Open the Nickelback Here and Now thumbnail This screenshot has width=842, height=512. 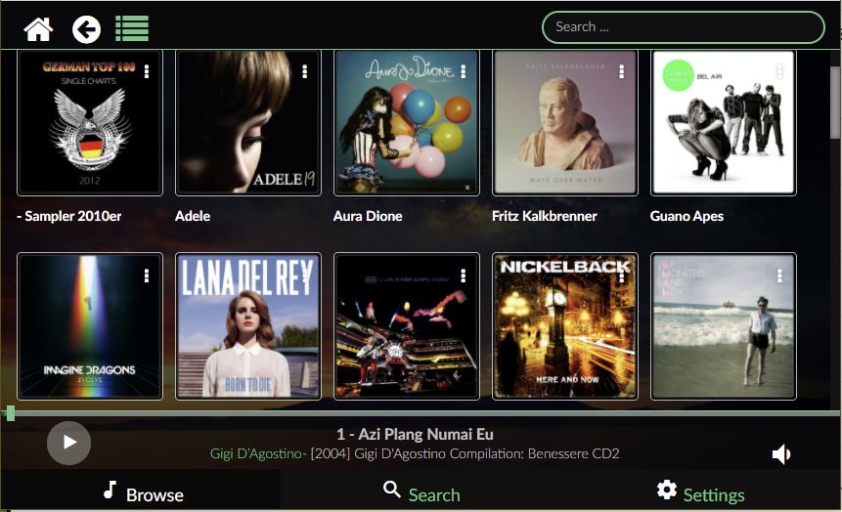click(565, 326)
